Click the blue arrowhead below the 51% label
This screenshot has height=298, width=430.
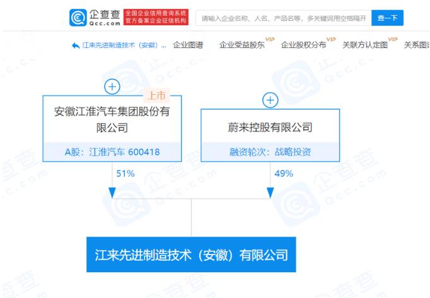pos(112,192)
